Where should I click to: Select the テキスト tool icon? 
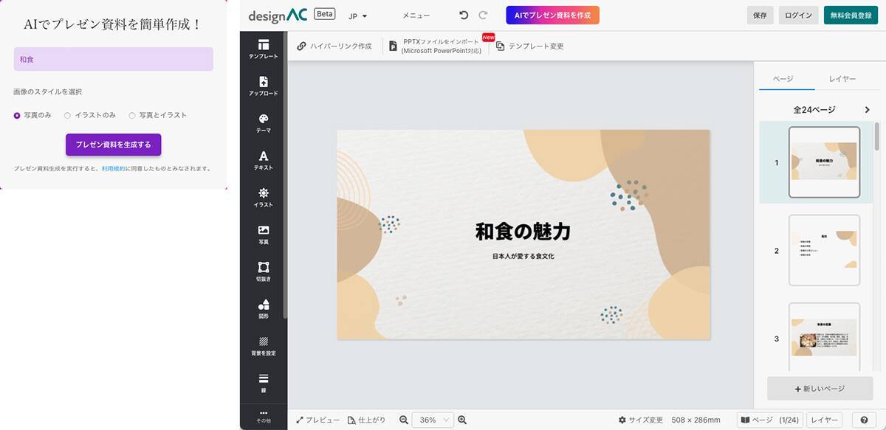264,159
